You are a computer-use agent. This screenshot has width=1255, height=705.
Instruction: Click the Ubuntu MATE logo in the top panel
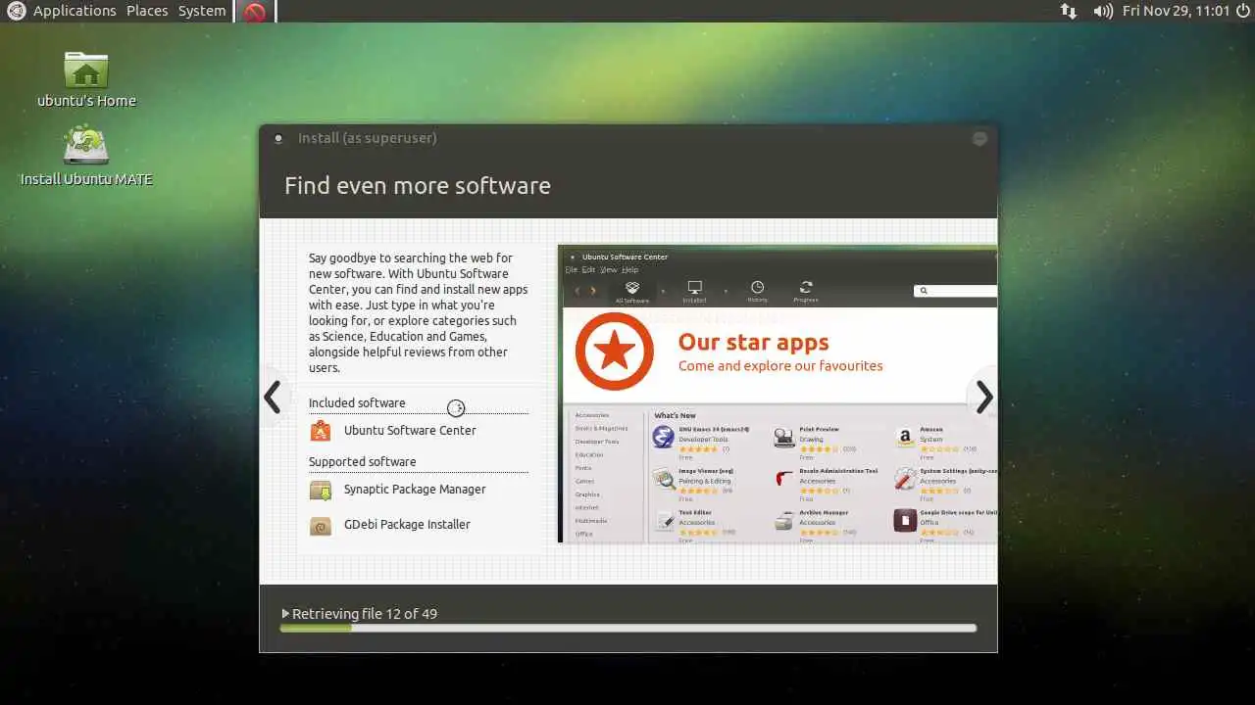[16, 11]
